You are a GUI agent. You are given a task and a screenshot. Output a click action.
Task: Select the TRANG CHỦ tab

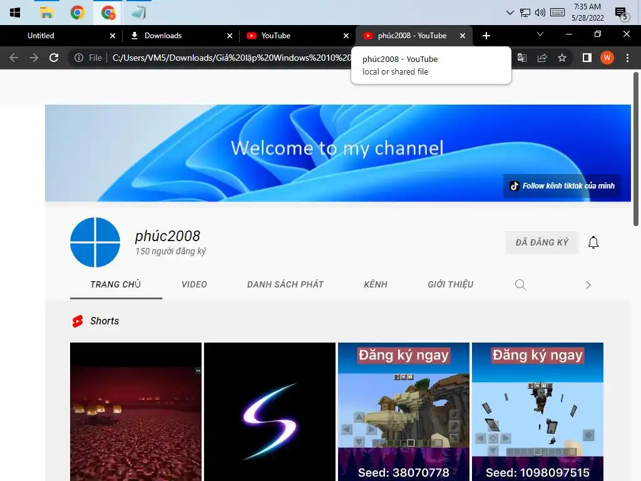coord(116,284)
